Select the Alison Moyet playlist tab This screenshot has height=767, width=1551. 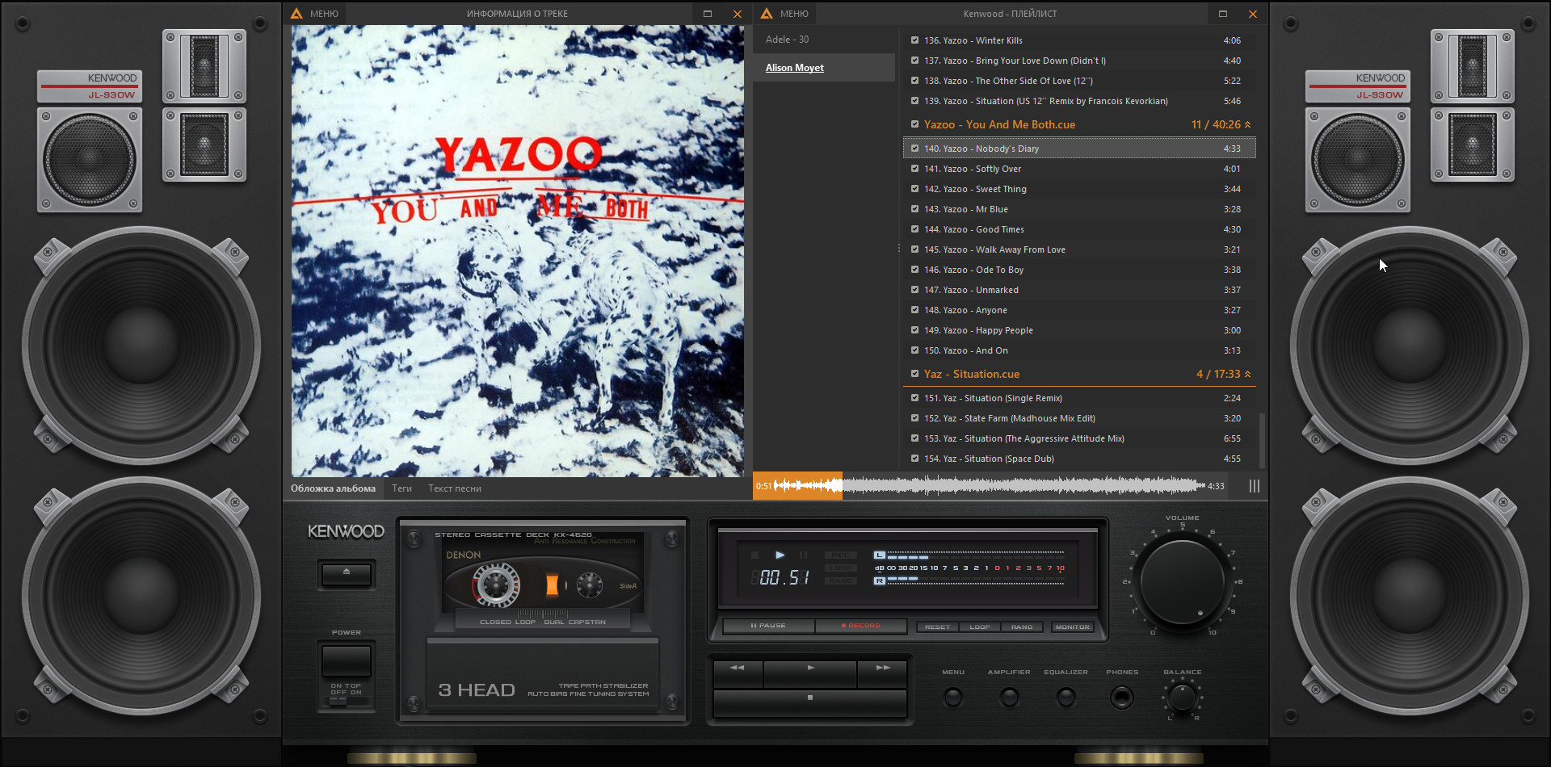click(x=824, y=68)
